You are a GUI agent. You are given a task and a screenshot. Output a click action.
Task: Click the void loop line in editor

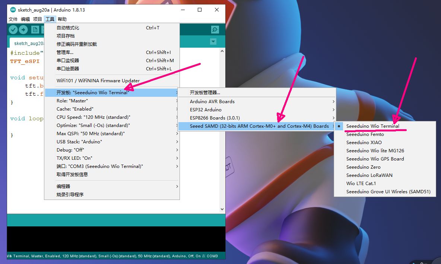tap(27, 118)
